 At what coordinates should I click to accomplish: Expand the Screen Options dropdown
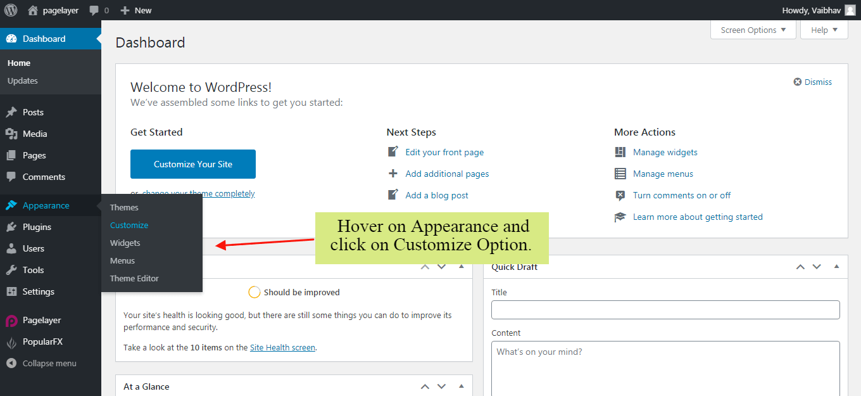point(753,30)
